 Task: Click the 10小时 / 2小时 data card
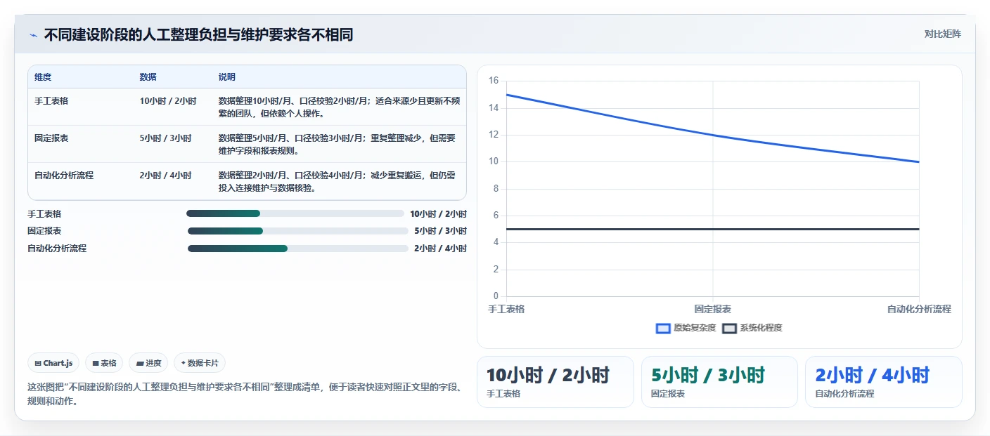point(555,382)
